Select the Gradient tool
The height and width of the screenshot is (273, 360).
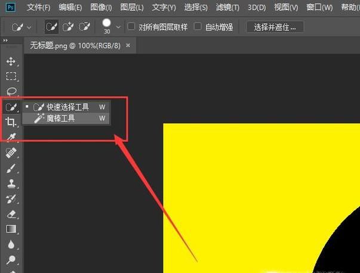click(11, 229)
